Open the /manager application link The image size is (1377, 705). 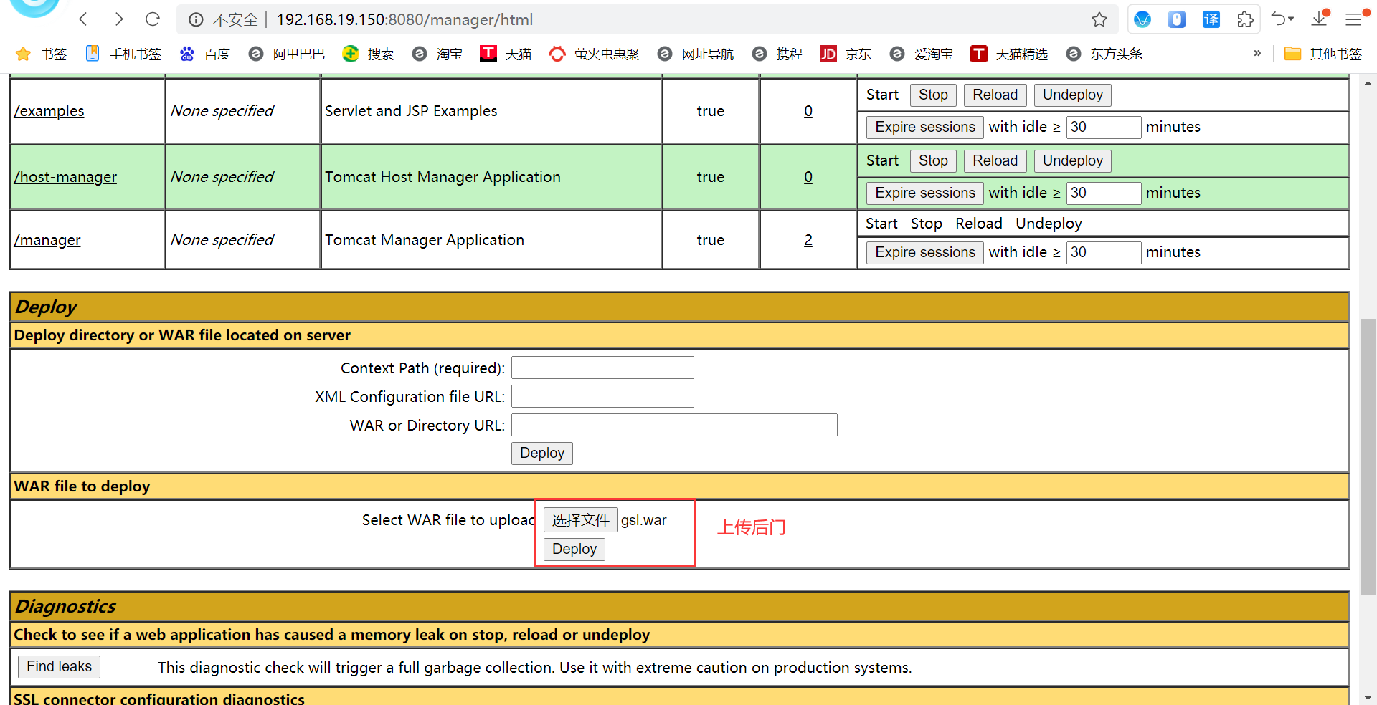(47, 239)
